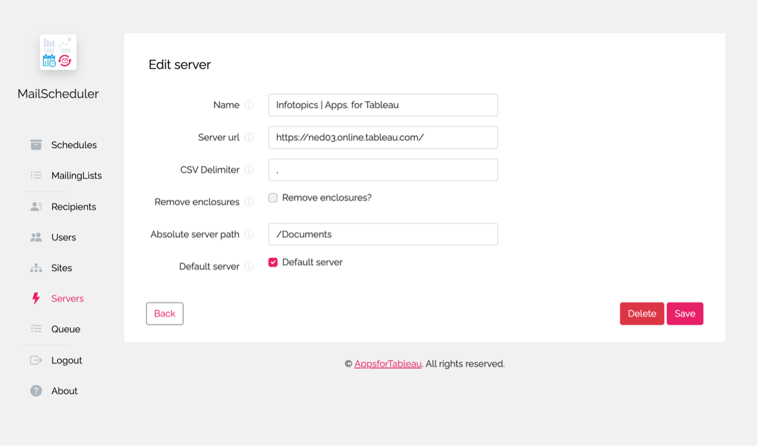Click info icon next to Absolute server path

point(249,234)
